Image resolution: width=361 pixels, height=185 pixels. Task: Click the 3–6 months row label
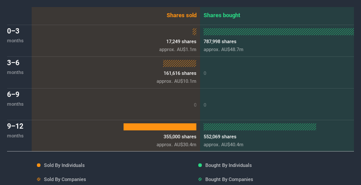point(15,67)
